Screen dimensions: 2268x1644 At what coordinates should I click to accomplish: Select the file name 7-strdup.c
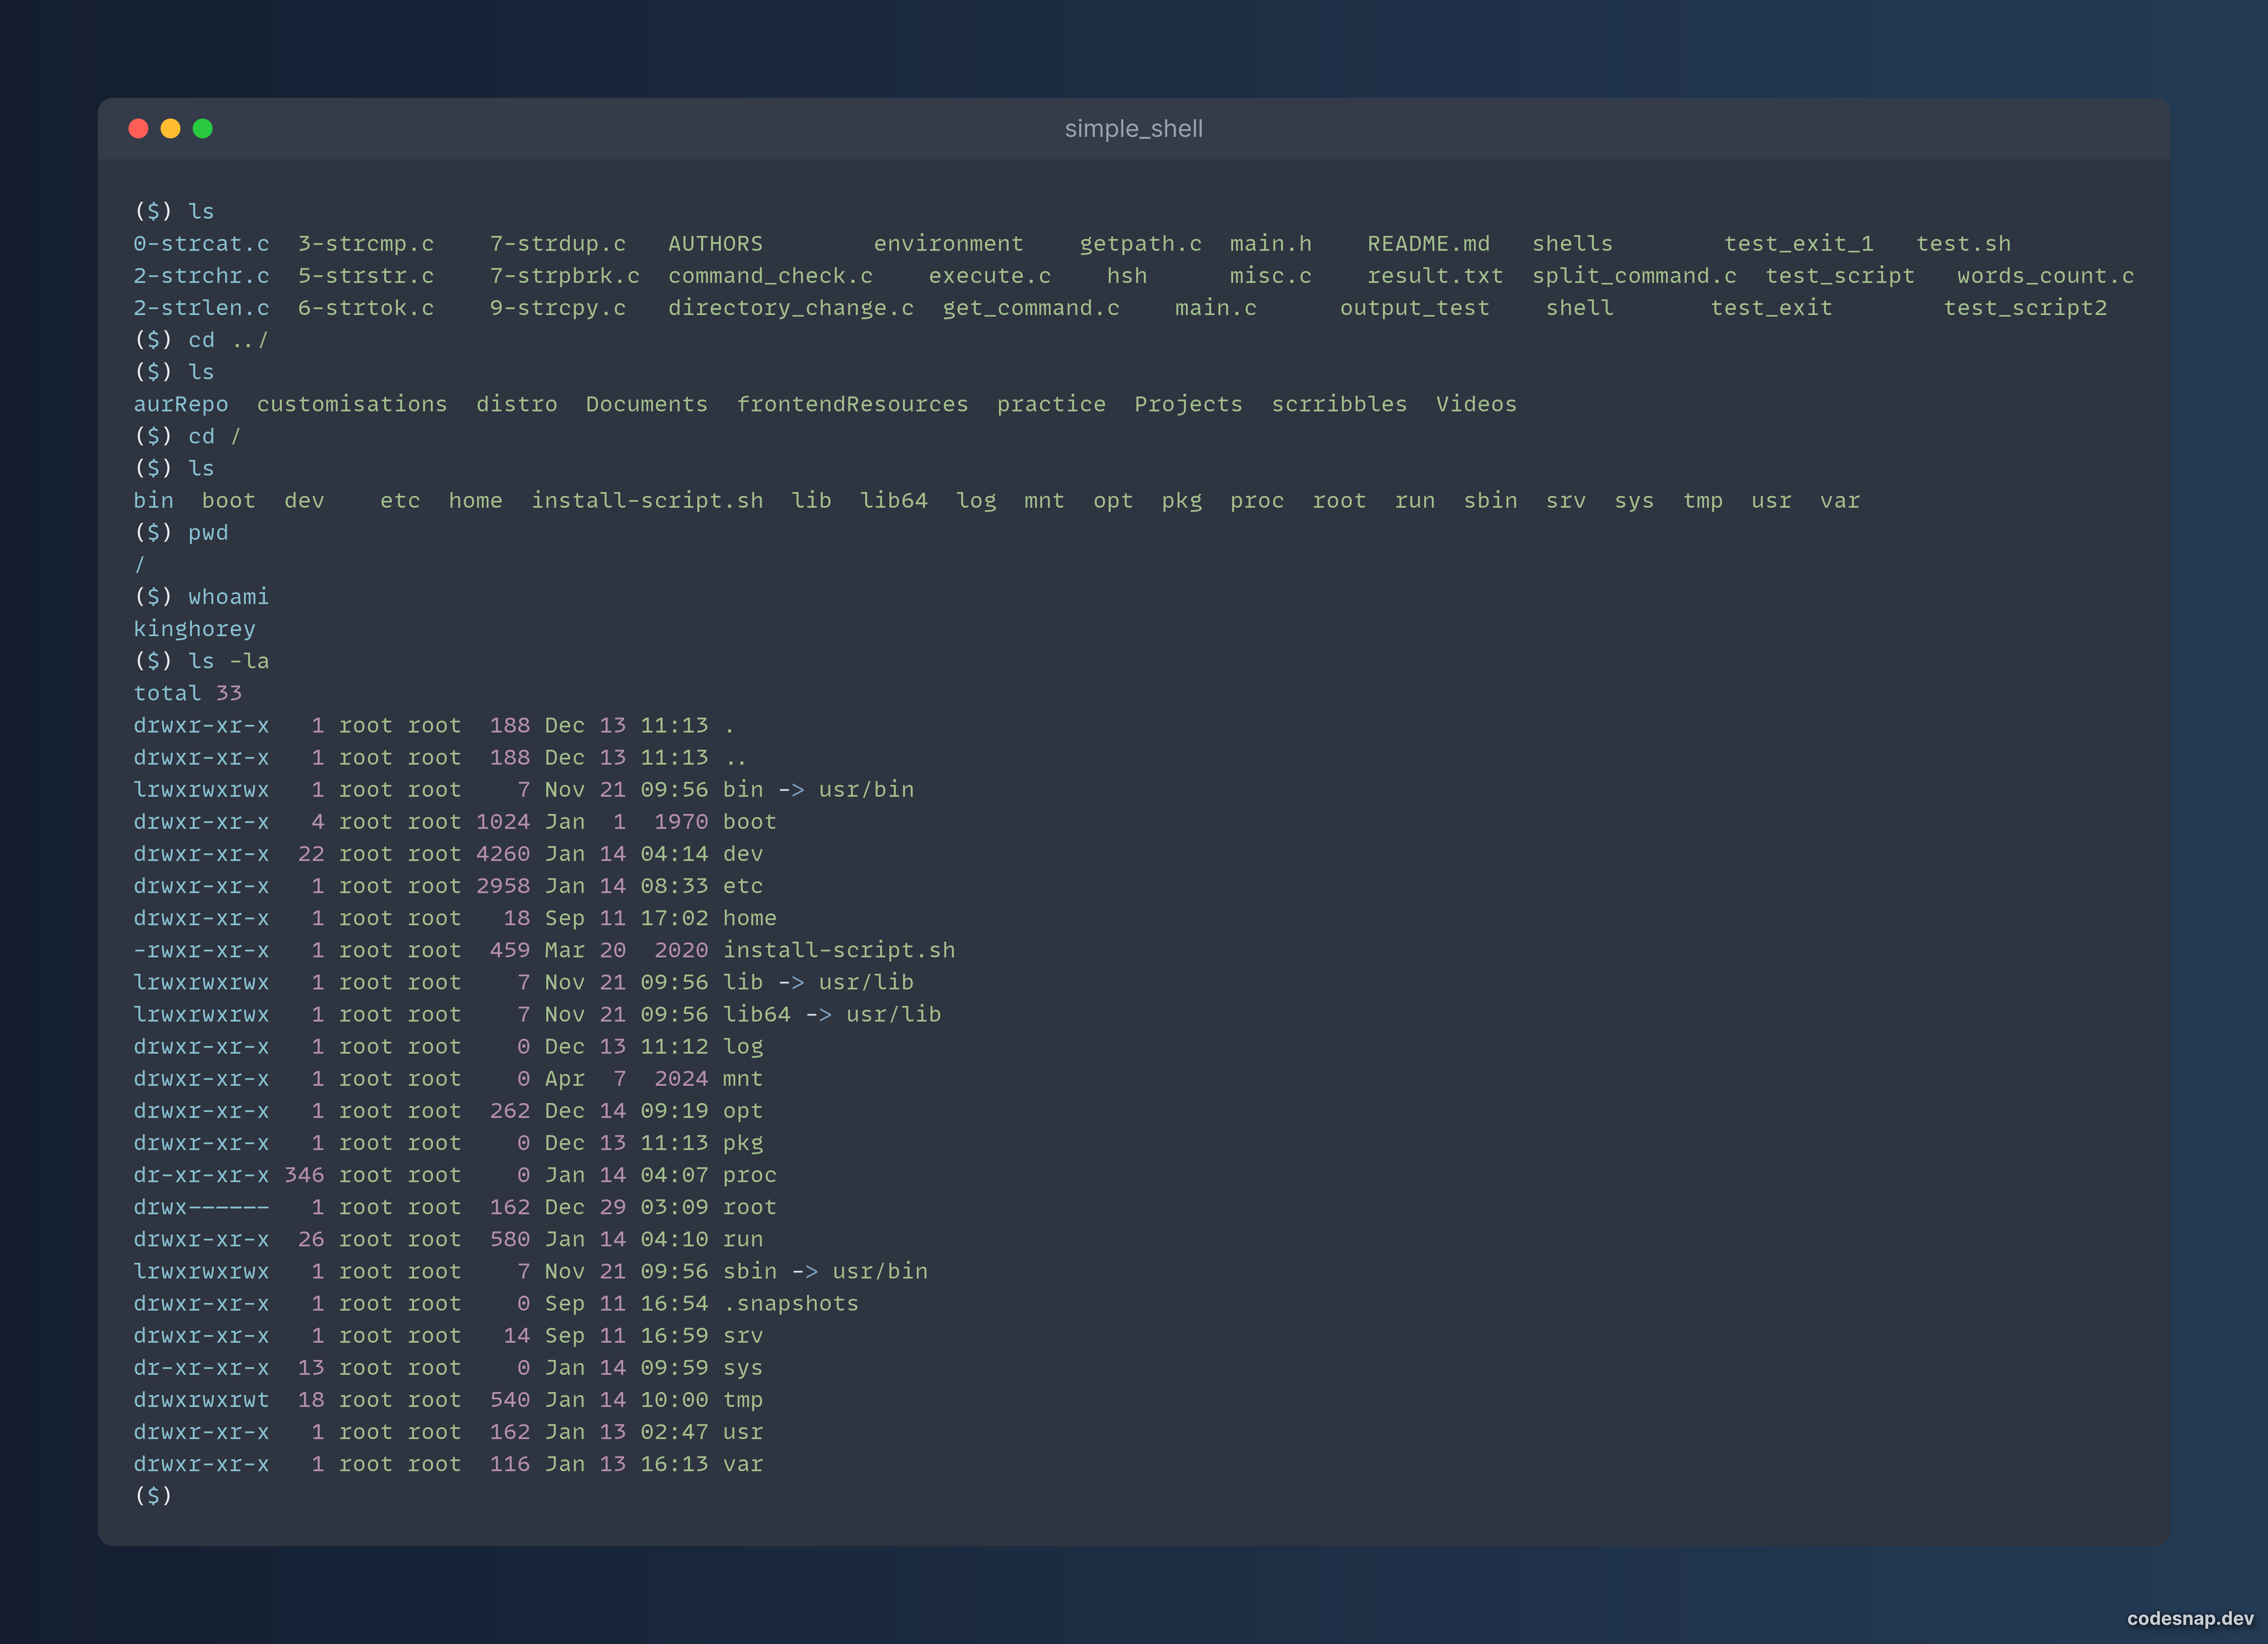click(558, 244)
